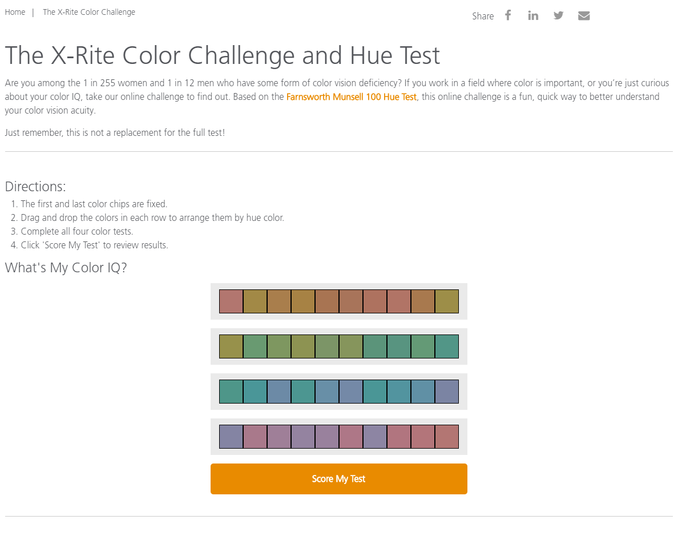Pick the second green chip in row two
678x536 pixels.
(x=255, y=346)
